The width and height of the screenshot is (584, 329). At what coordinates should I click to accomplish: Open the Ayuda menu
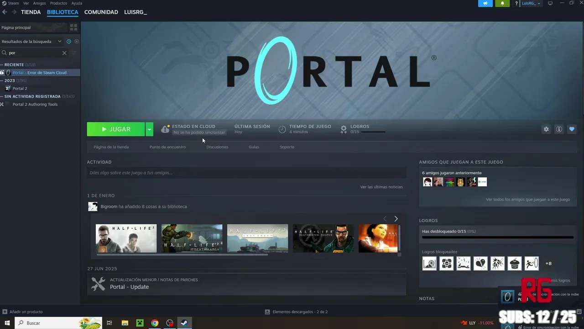point(77,3)
